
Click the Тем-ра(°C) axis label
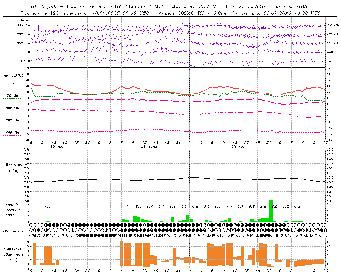[x=13, y=75]
